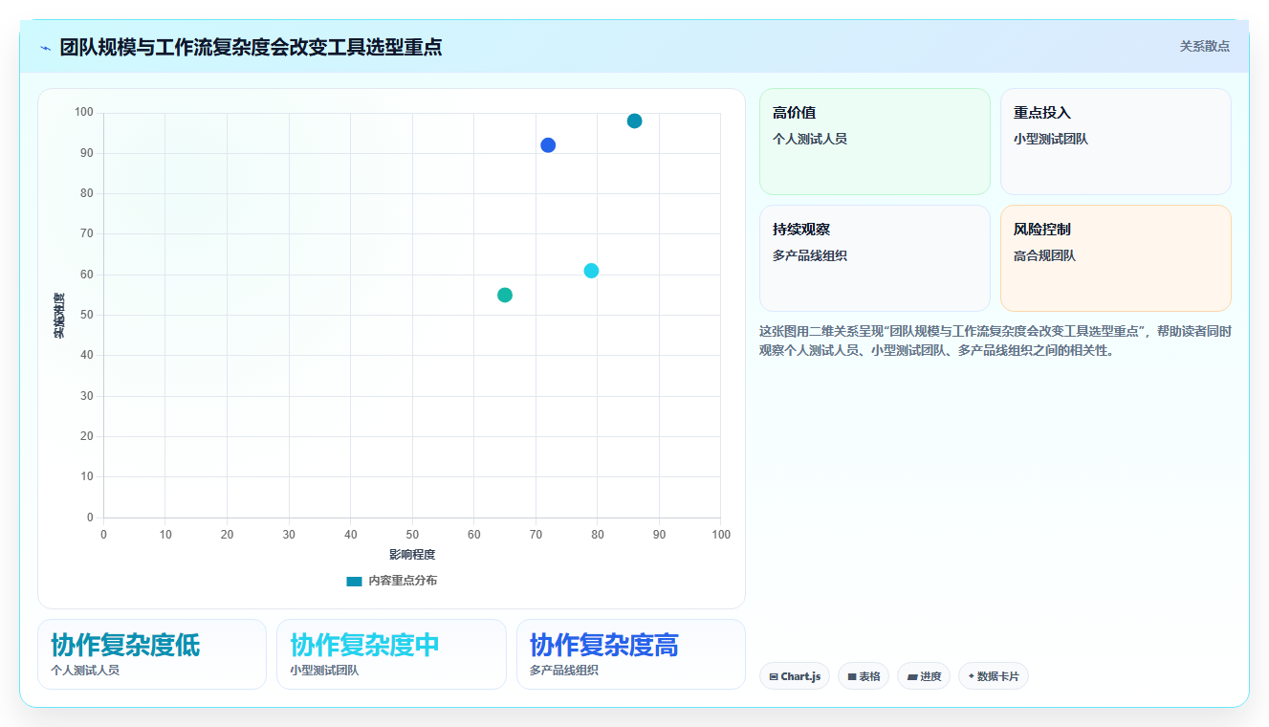Select the green scatter point near 55
Image resolution: width=1269 pixels, height=727 pixels.
505,295
